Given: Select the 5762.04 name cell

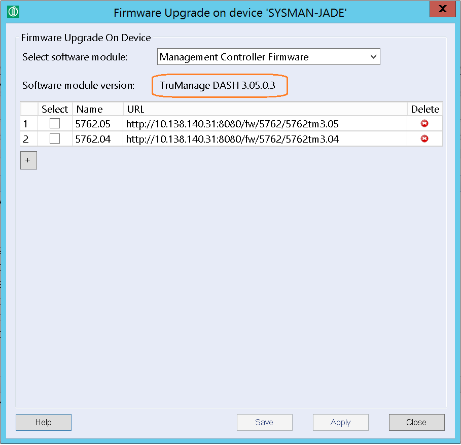Looking at the screenshot, I should click(97, 139).
